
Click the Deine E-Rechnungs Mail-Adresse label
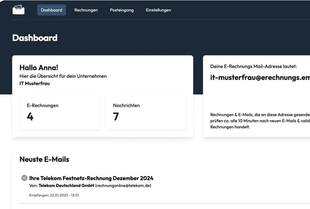(x=254, y=66)
